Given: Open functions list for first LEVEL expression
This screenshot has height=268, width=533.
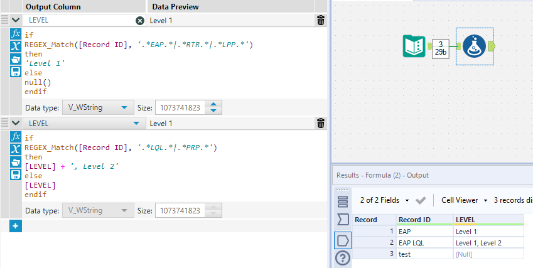Looking at the screenshot, I should tap(16, 33).
